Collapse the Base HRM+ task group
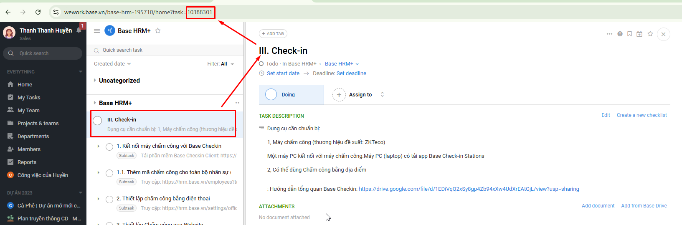The width and height of the screenshot is (682, 225). [95, 103]
